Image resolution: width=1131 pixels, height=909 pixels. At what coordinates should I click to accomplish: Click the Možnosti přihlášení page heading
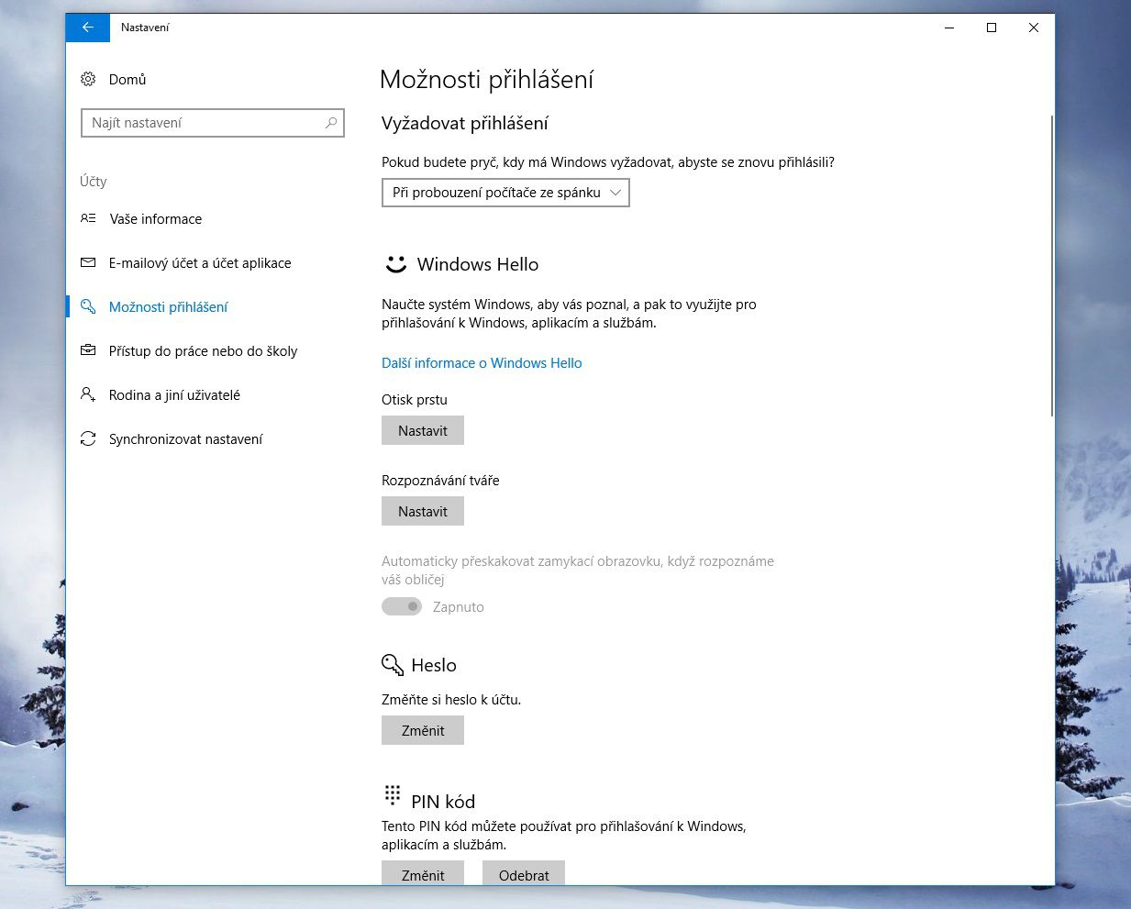[x=487, y=80]
